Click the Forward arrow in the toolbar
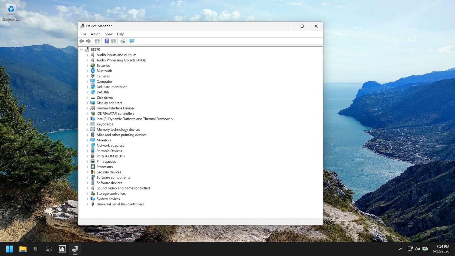Screen dimensions: 455x256 click(x=88, y=41)
